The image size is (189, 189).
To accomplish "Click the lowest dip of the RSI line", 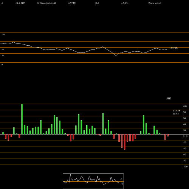I will pos(116,56).
